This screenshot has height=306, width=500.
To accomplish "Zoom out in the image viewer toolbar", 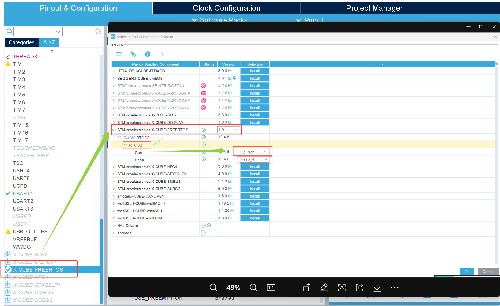I will 213,288.
